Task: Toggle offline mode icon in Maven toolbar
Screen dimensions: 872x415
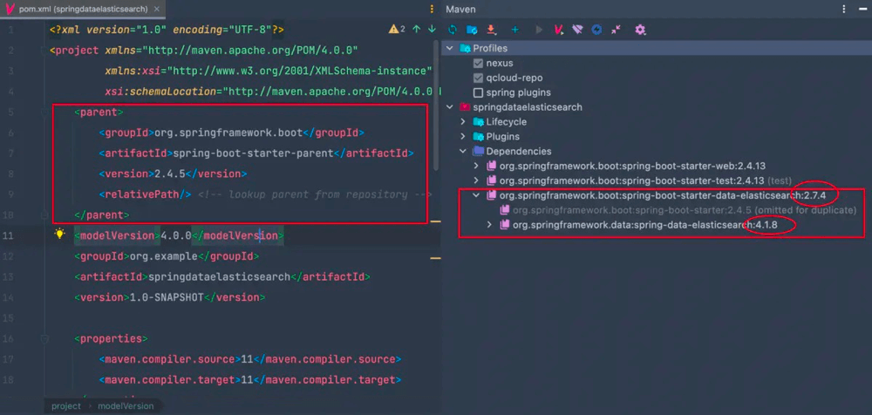Action: pyautogui.click(x=578, y=30)
